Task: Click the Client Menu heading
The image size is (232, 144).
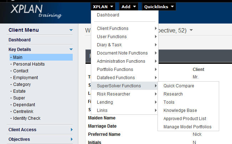Action: pos(24,30)
